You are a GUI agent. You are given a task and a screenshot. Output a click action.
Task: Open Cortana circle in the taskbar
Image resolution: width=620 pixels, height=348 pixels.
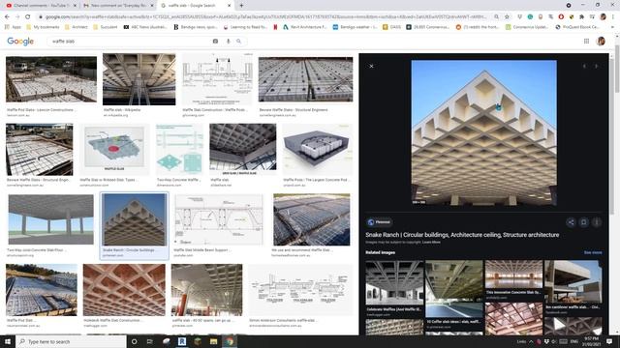point(134,341)
